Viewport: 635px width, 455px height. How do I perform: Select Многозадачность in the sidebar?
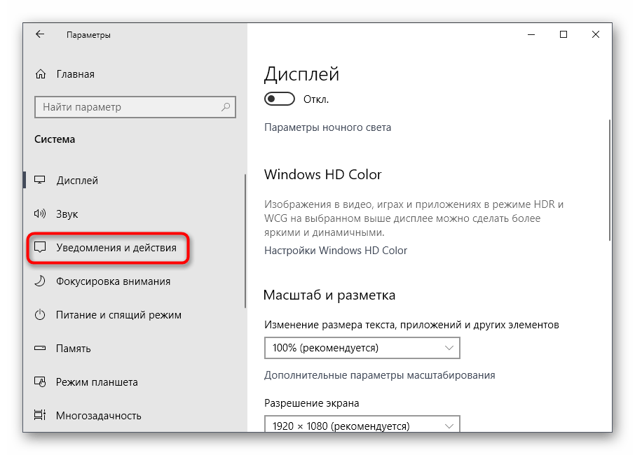click(98, 416)
